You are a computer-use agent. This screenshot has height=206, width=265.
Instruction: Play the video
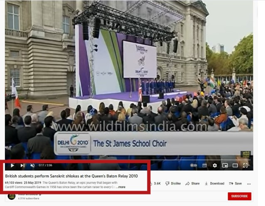coord(12,165)
